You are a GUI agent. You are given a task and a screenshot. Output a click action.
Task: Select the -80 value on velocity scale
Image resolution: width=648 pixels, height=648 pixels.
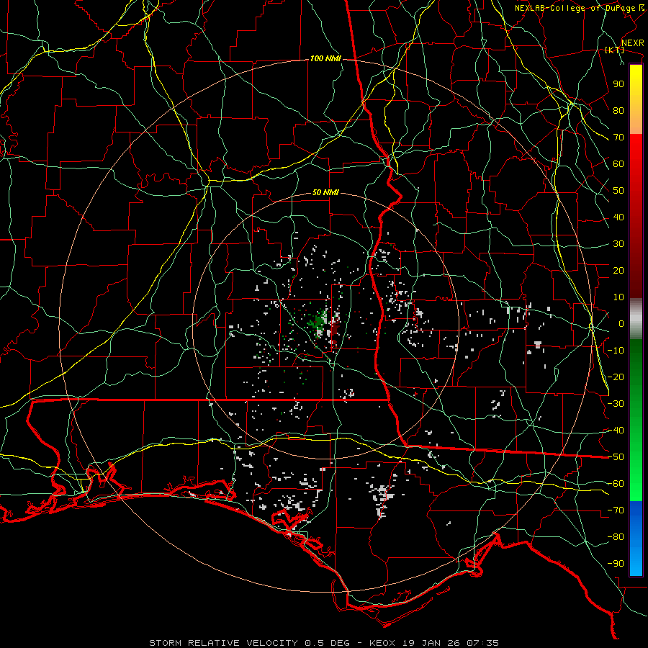(x=616, y=537)
